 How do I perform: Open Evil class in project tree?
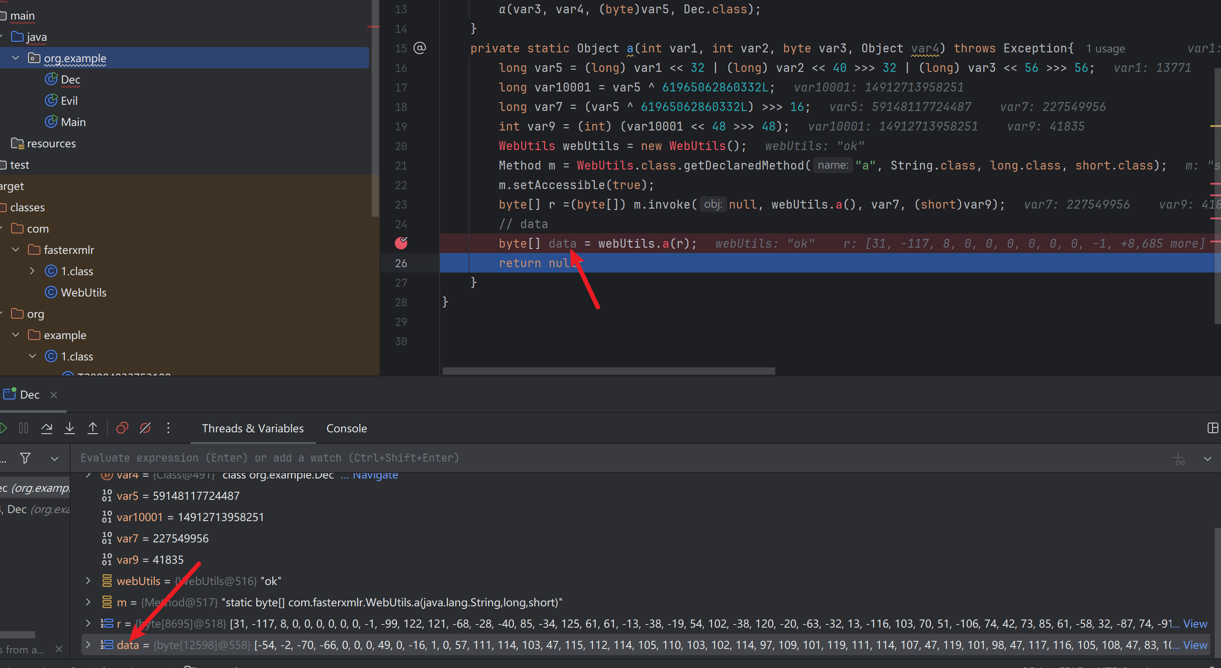(x=69, y=101)
